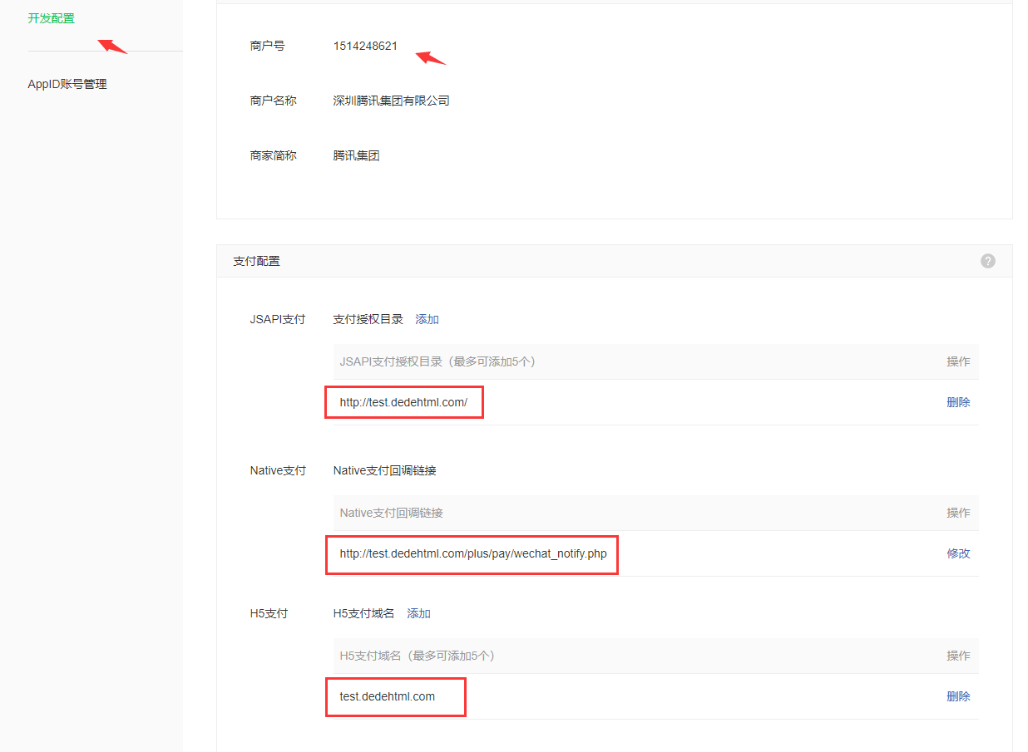Click the JSAPI支付 label
Image resolution: width=1028 pixels, height=752 pixels.
(277, 319)
